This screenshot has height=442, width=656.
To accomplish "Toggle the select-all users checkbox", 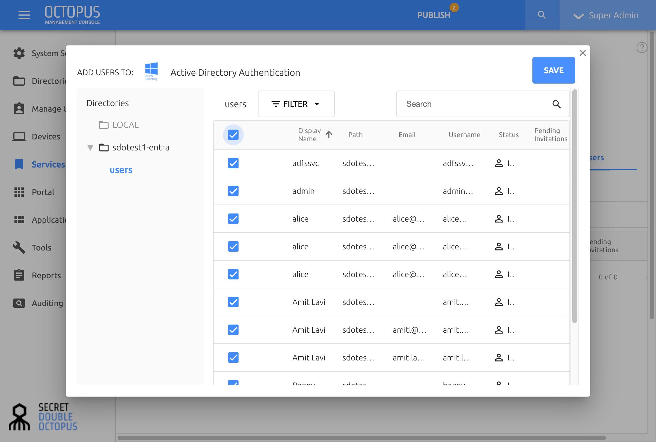I will (x=233, y=135).
